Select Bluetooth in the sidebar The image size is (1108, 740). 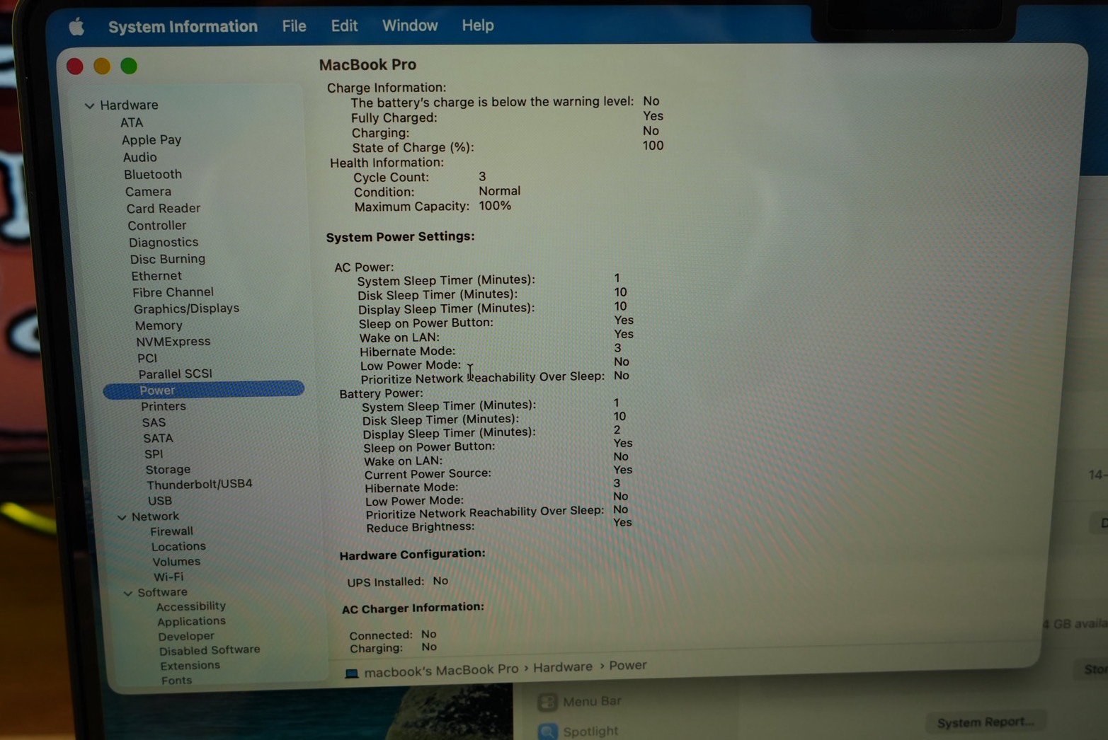click(x=153, y=174)
